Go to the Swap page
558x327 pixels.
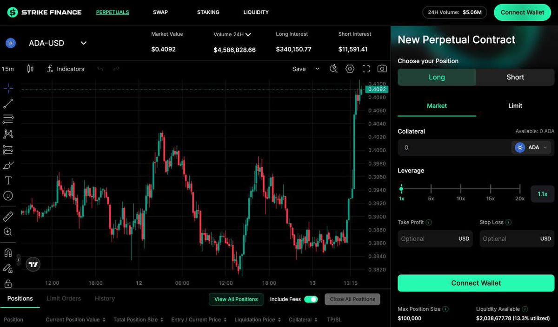coord(160,12)
